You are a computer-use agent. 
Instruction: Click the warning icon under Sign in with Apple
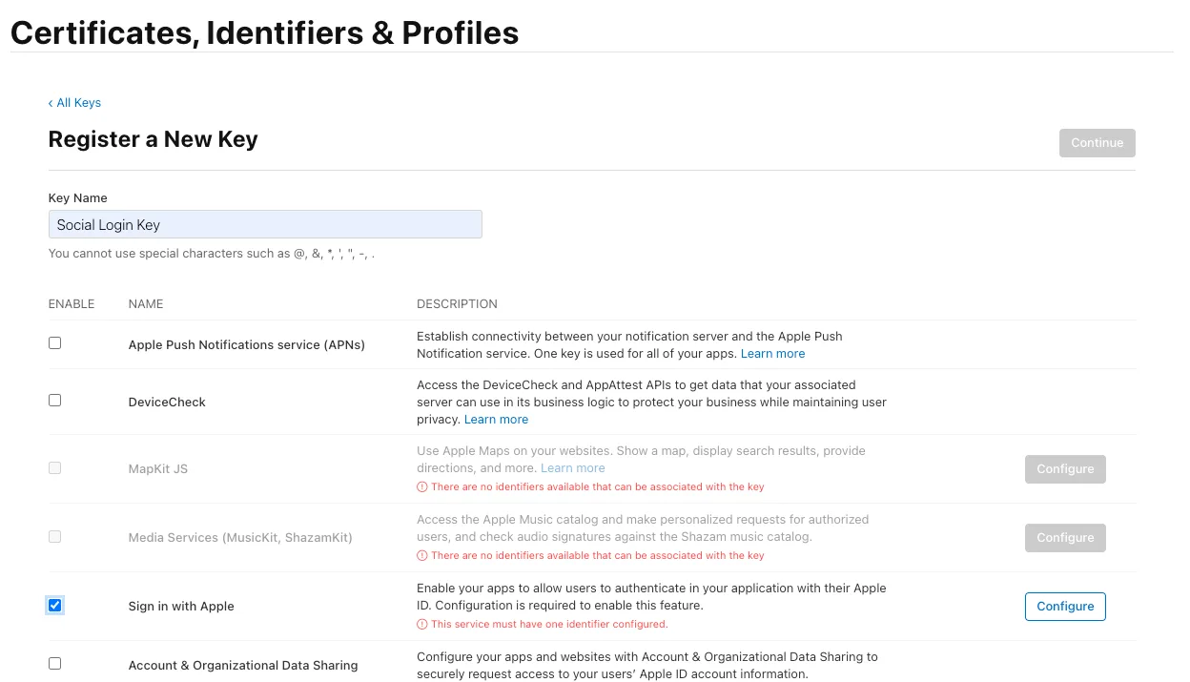(422, 624)
